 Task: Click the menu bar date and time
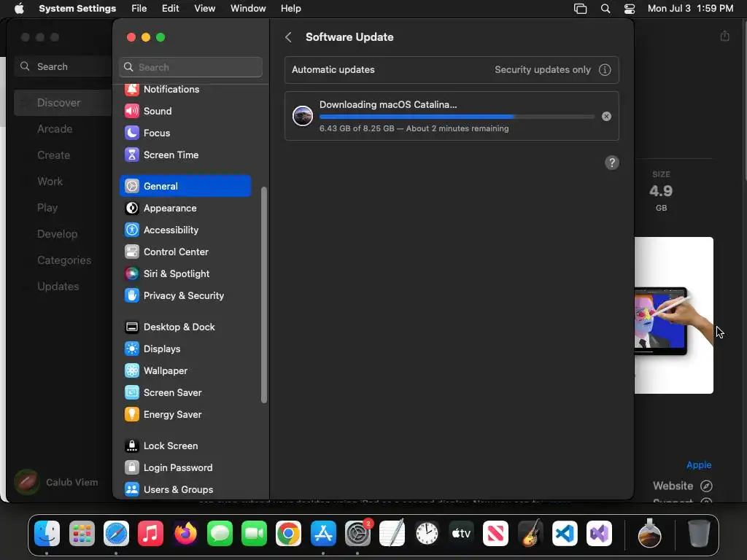click(x=690, y=9)
